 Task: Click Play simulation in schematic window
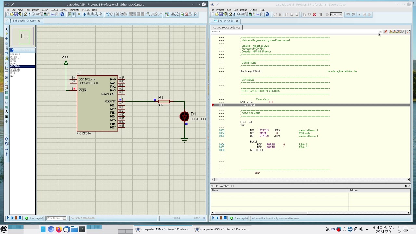click(x=8, y=218)
